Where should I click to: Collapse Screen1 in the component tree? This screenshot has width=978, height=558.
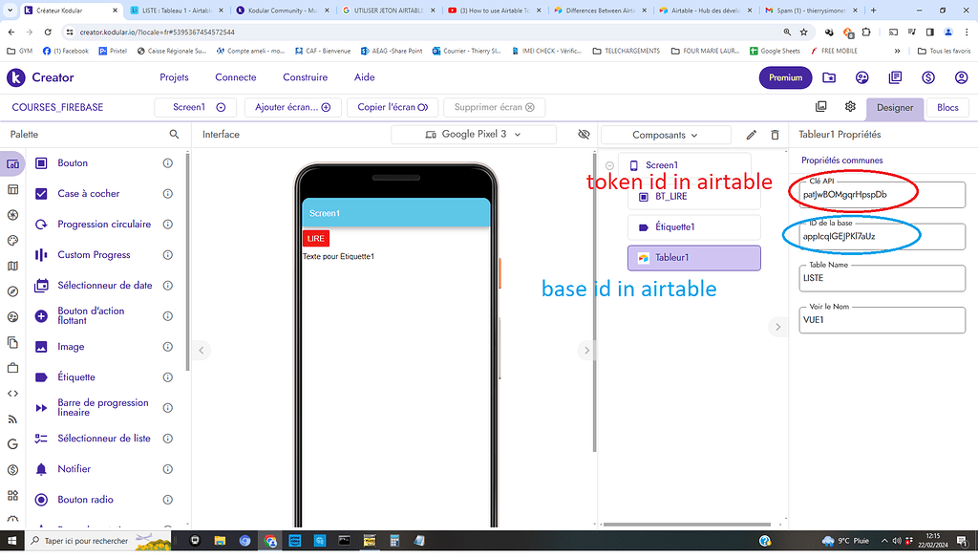point(609,163)
